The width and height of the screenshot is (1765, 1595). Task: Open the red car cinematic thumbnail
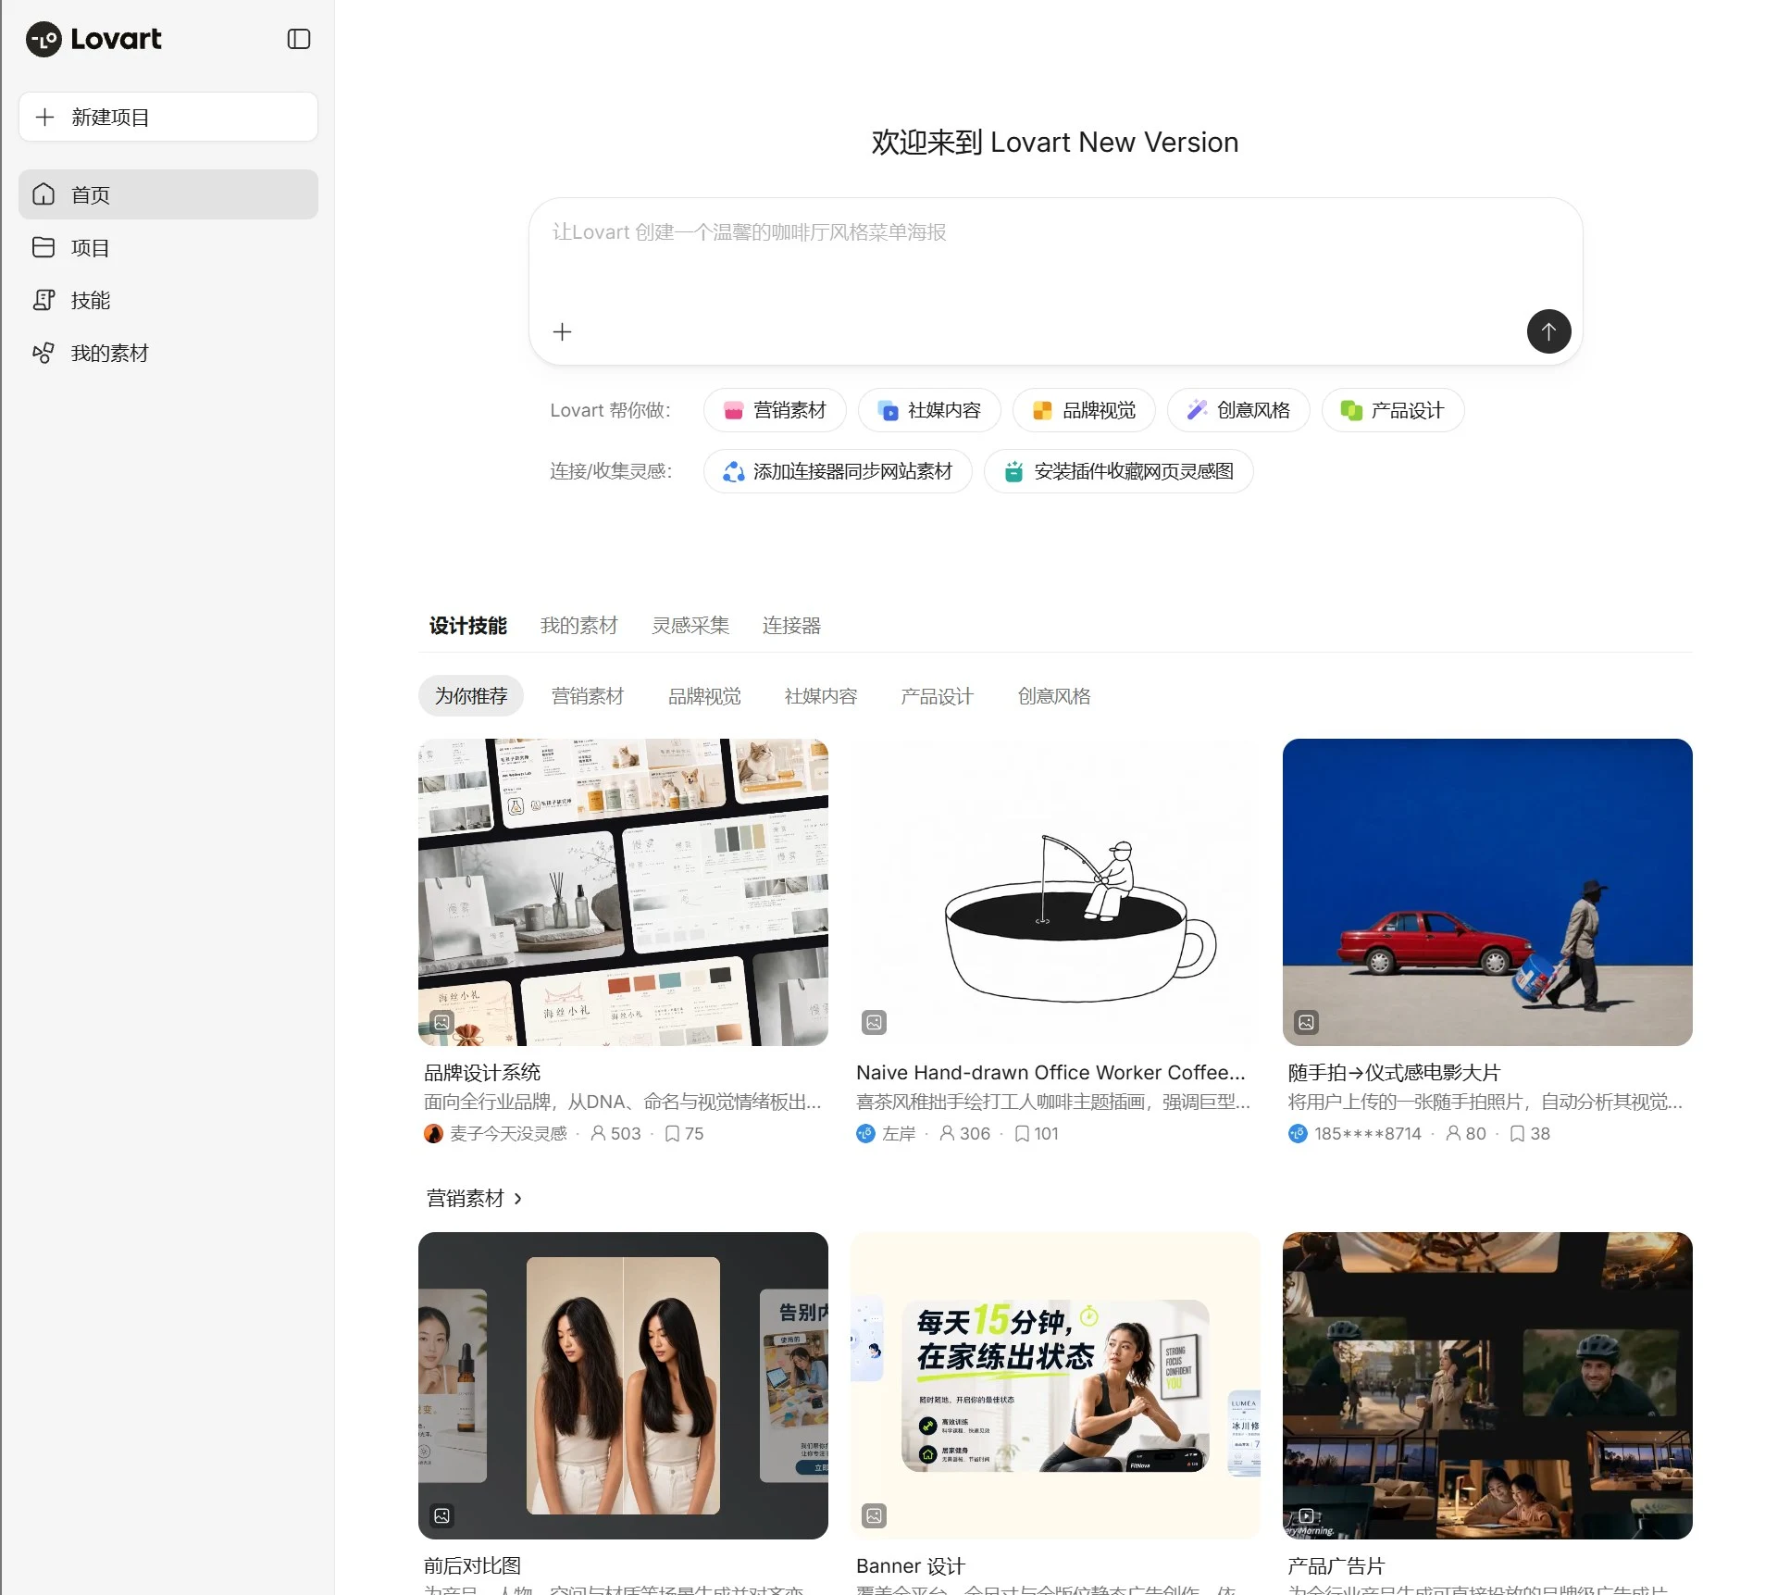click(1487, 892)
